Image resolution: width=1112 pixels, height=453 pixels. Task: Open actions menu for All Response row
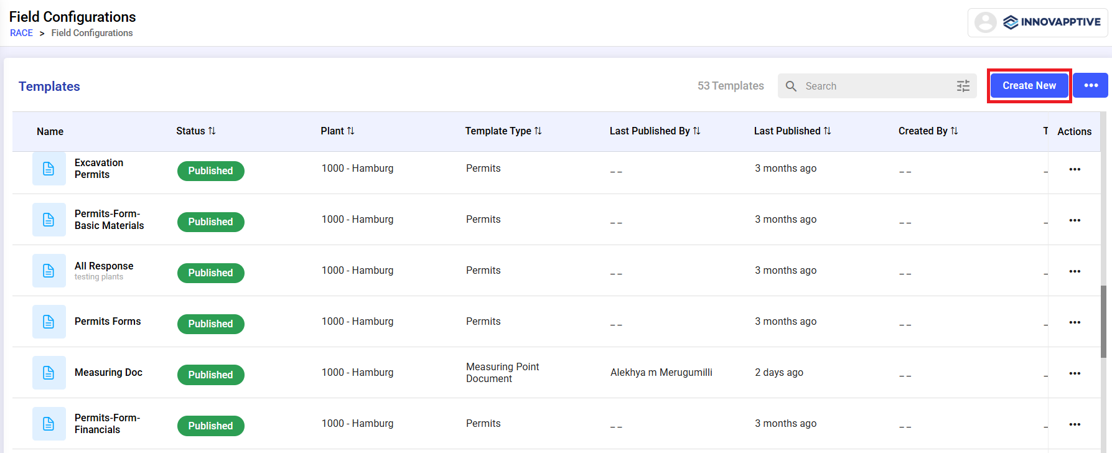[x=1074, y=271]
